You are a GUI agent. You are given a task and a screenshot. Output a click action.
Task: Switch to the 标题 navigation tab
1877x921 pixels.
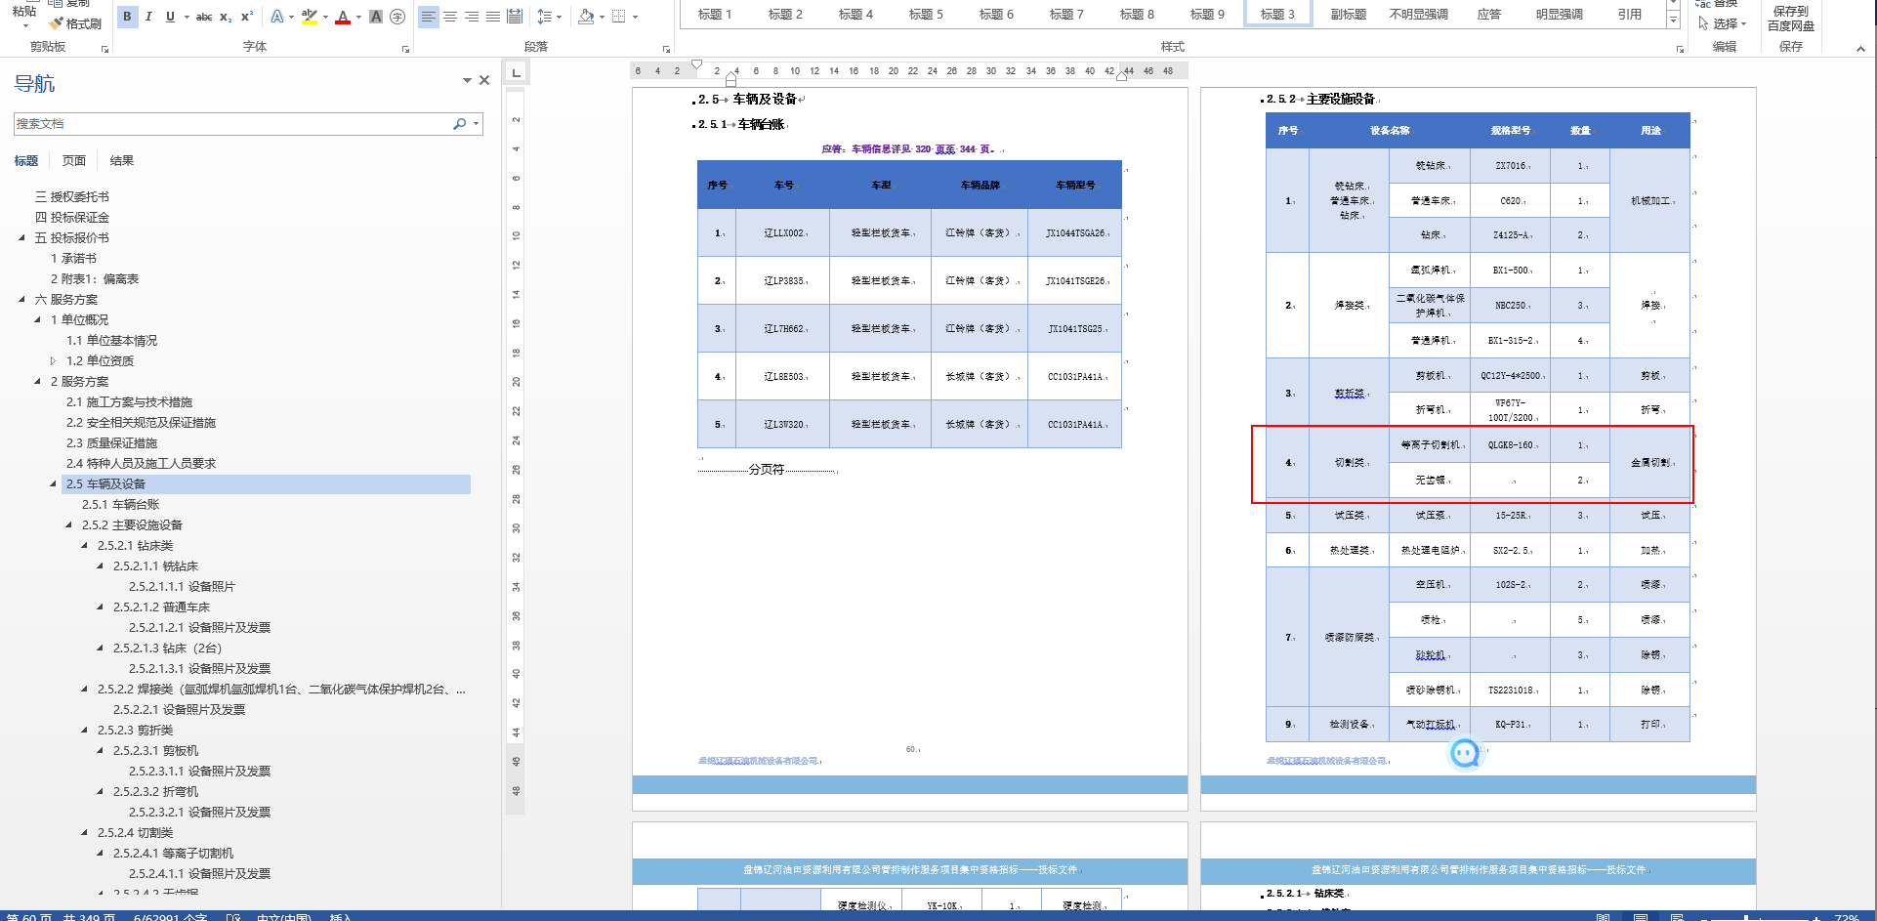click(26, 161)
